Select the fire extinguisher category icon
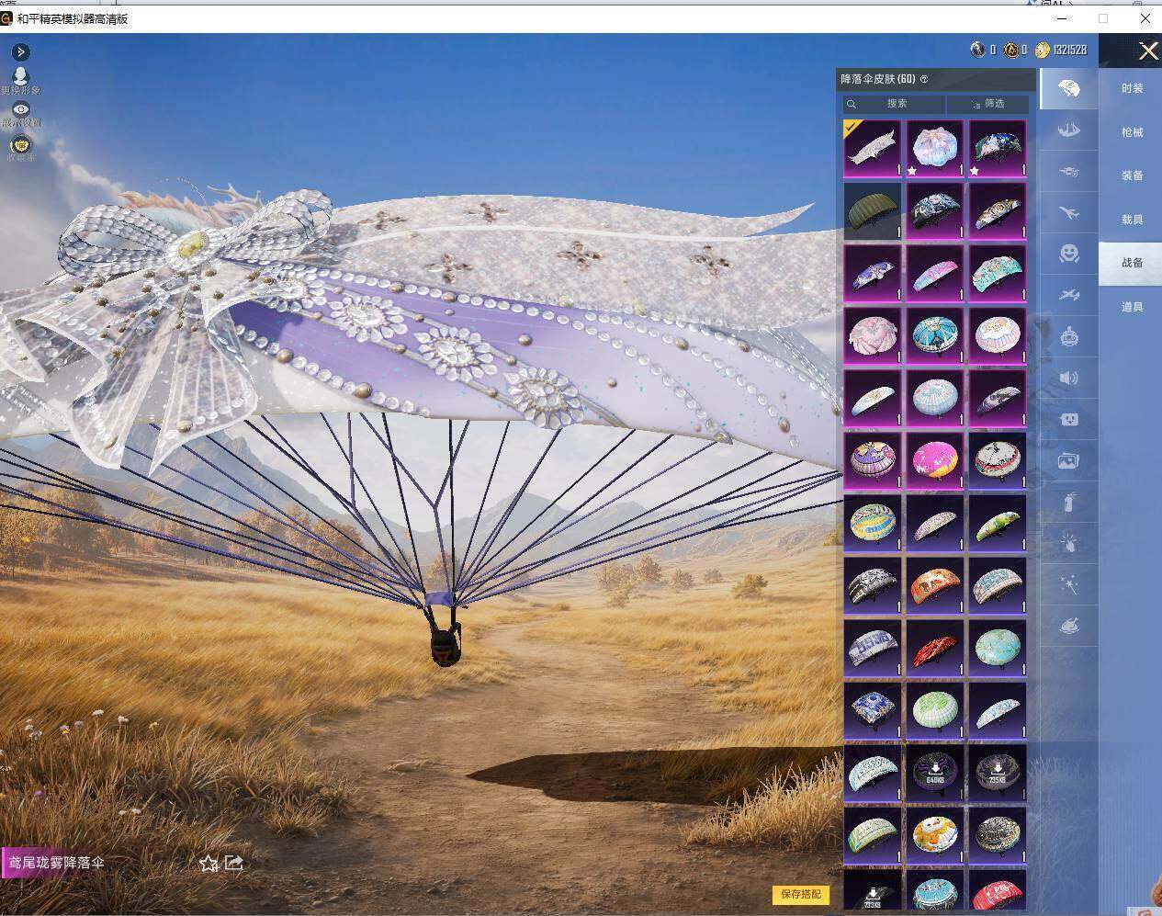The width and height of the screenshot is (1162, 916). [1068, 502]
